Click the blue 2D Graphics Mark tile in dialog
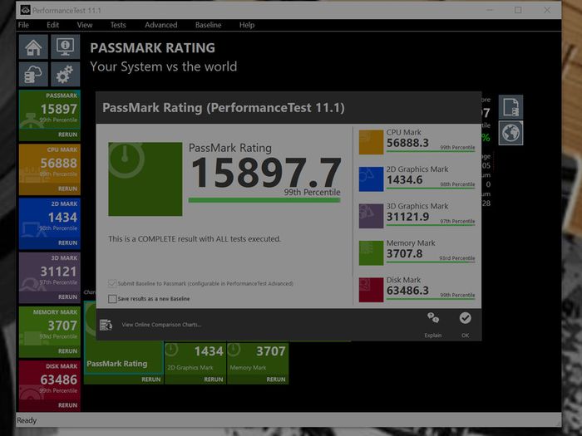The height and width of the screenshot is (436, 582). coord(371,179)
